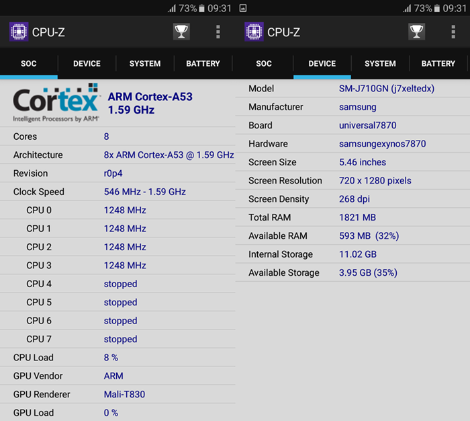Tap picture notification icon in right status bar
This screenshot has width=470, height=421.
pyautogui.click(x=243, y=8)
